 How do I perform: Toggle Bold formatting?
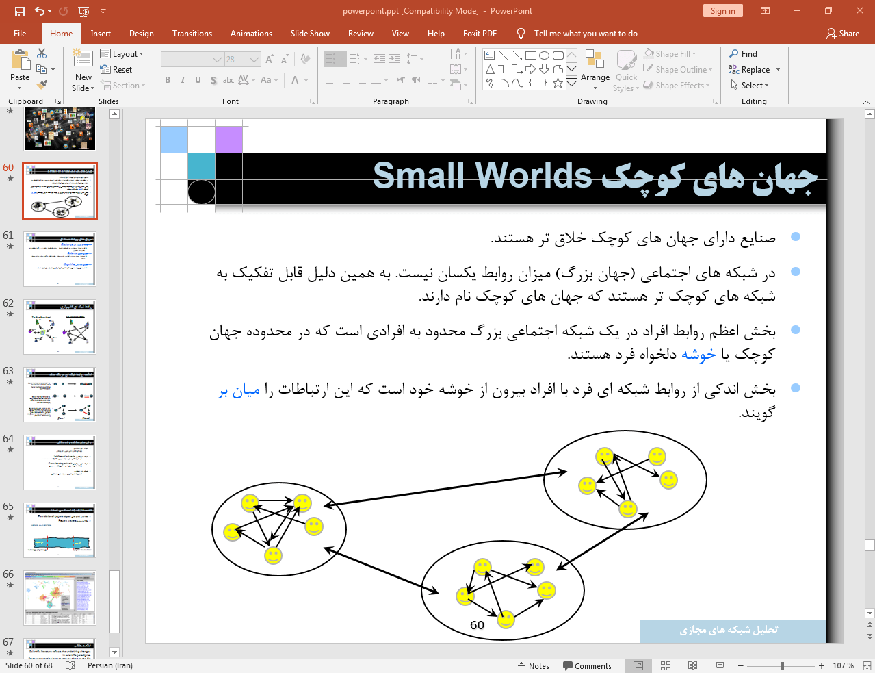pyautogui.click(x=168, y=80)
